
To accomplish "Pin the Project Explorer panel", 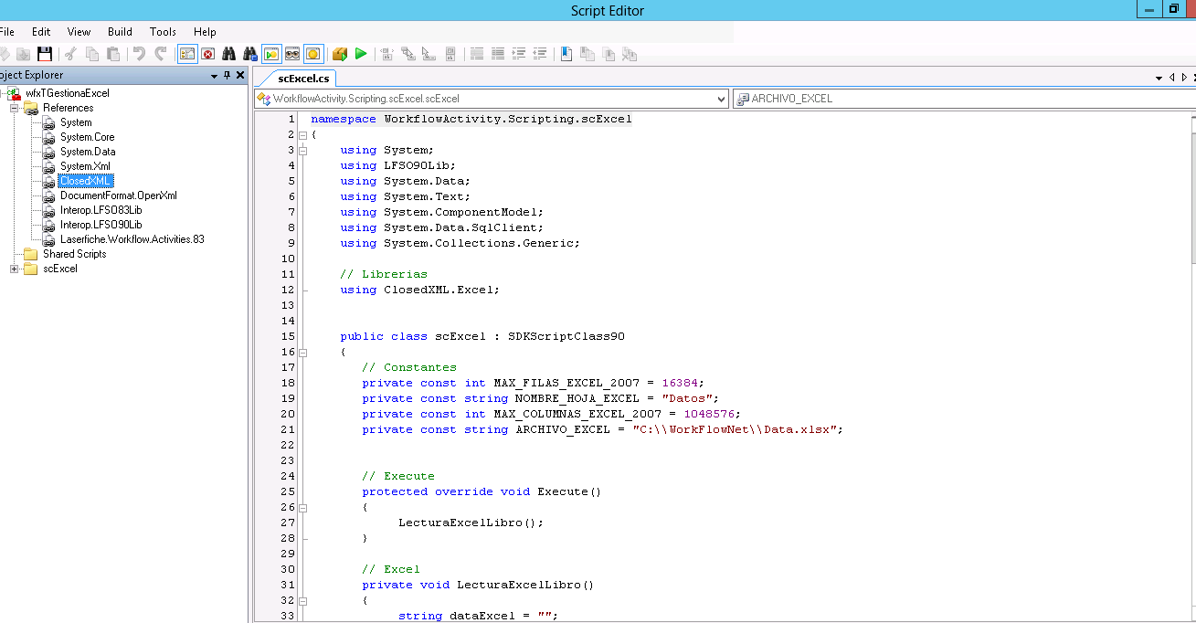I will [x=227, y=76].
